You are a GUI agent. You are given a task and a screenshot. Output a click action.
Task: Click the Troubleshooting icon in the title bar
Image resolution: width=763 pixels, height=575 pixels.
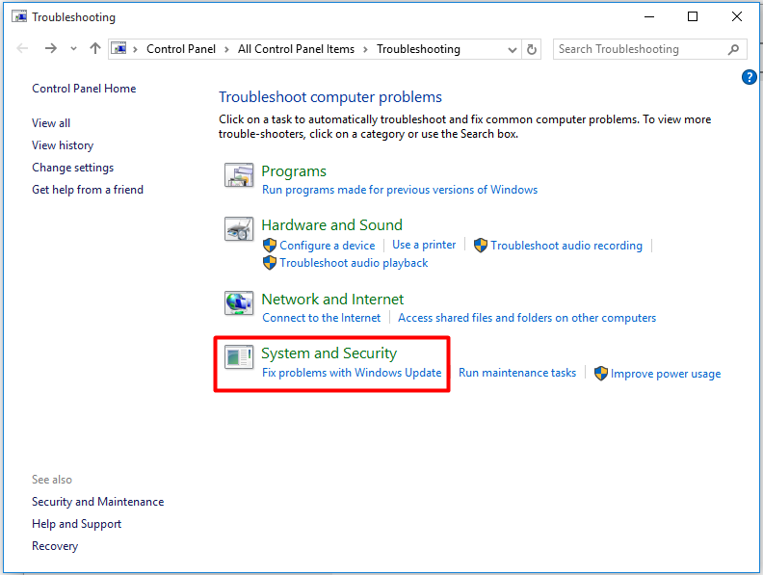[19, 17]
